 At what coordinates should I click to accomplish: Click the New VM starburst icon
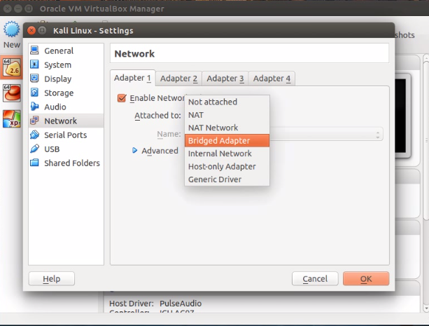(11, 29)
